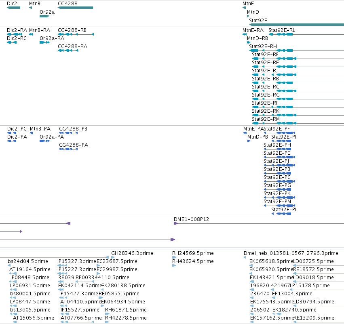This screenshot has width=344, height=324.
Task: Open EST label RE13209.5prime
Action: coord(314,318)
